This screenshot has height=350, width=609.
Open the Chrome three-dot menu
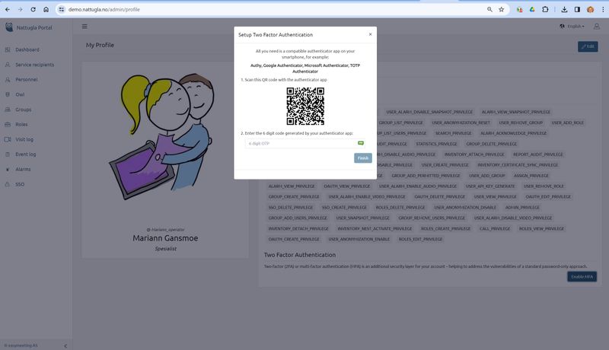point(601,10)
